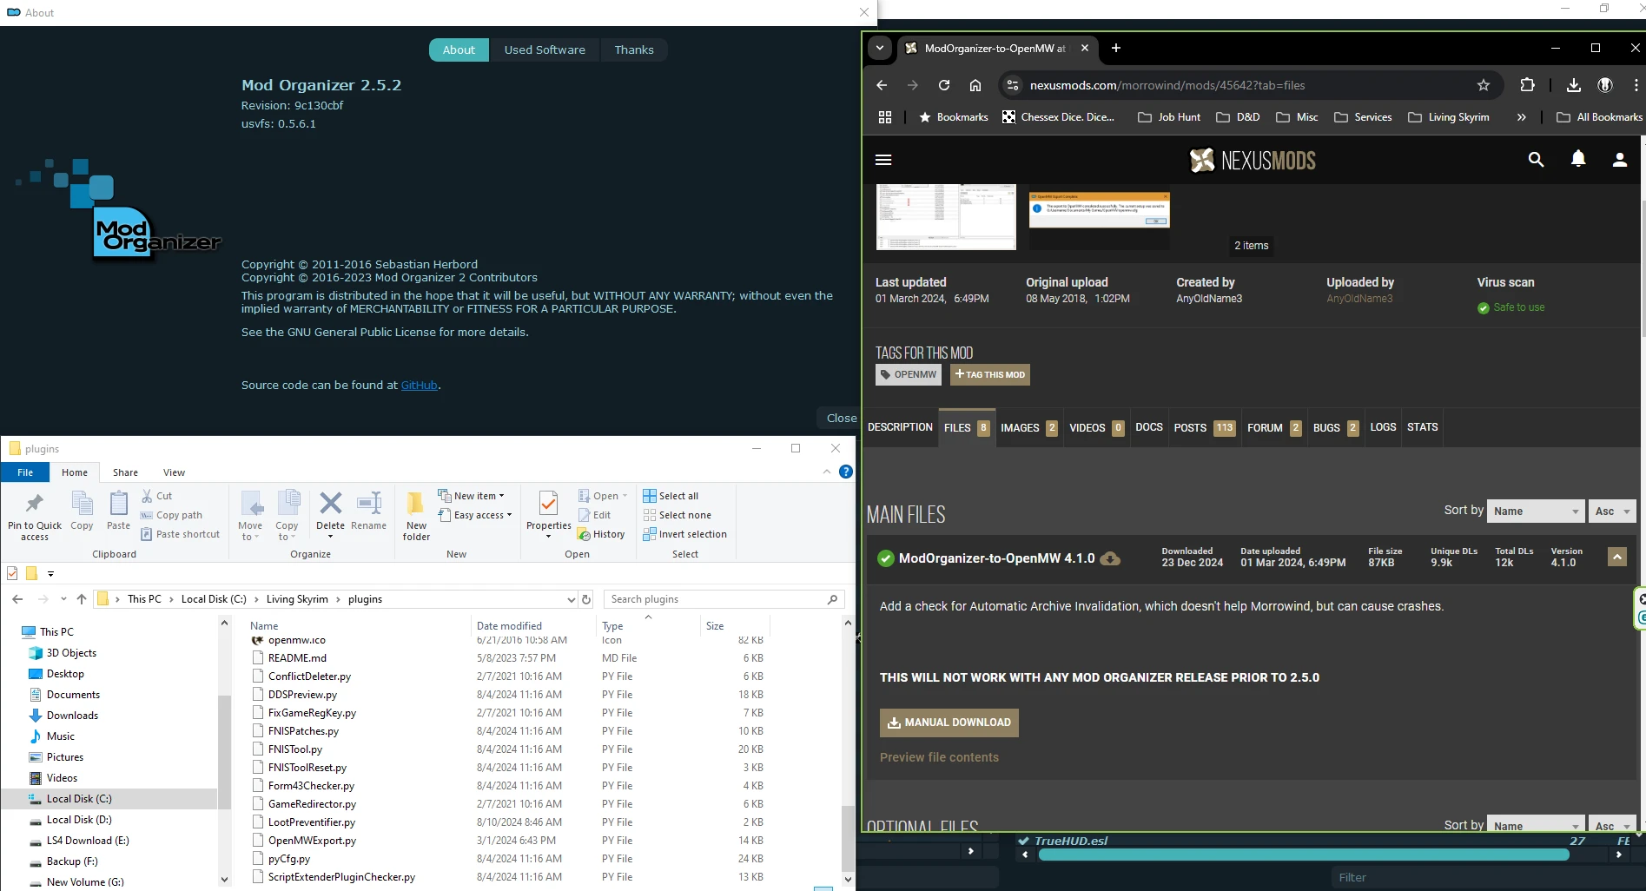This screenshot has height=891, width=1646.
Task: Open browser apps grid icon
Action: [885, 117]
